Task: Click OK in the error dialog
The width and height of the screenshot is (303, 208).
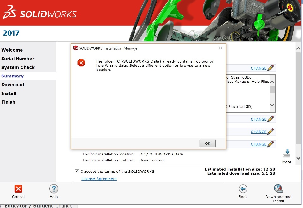Action: click(x=208, y=143)
